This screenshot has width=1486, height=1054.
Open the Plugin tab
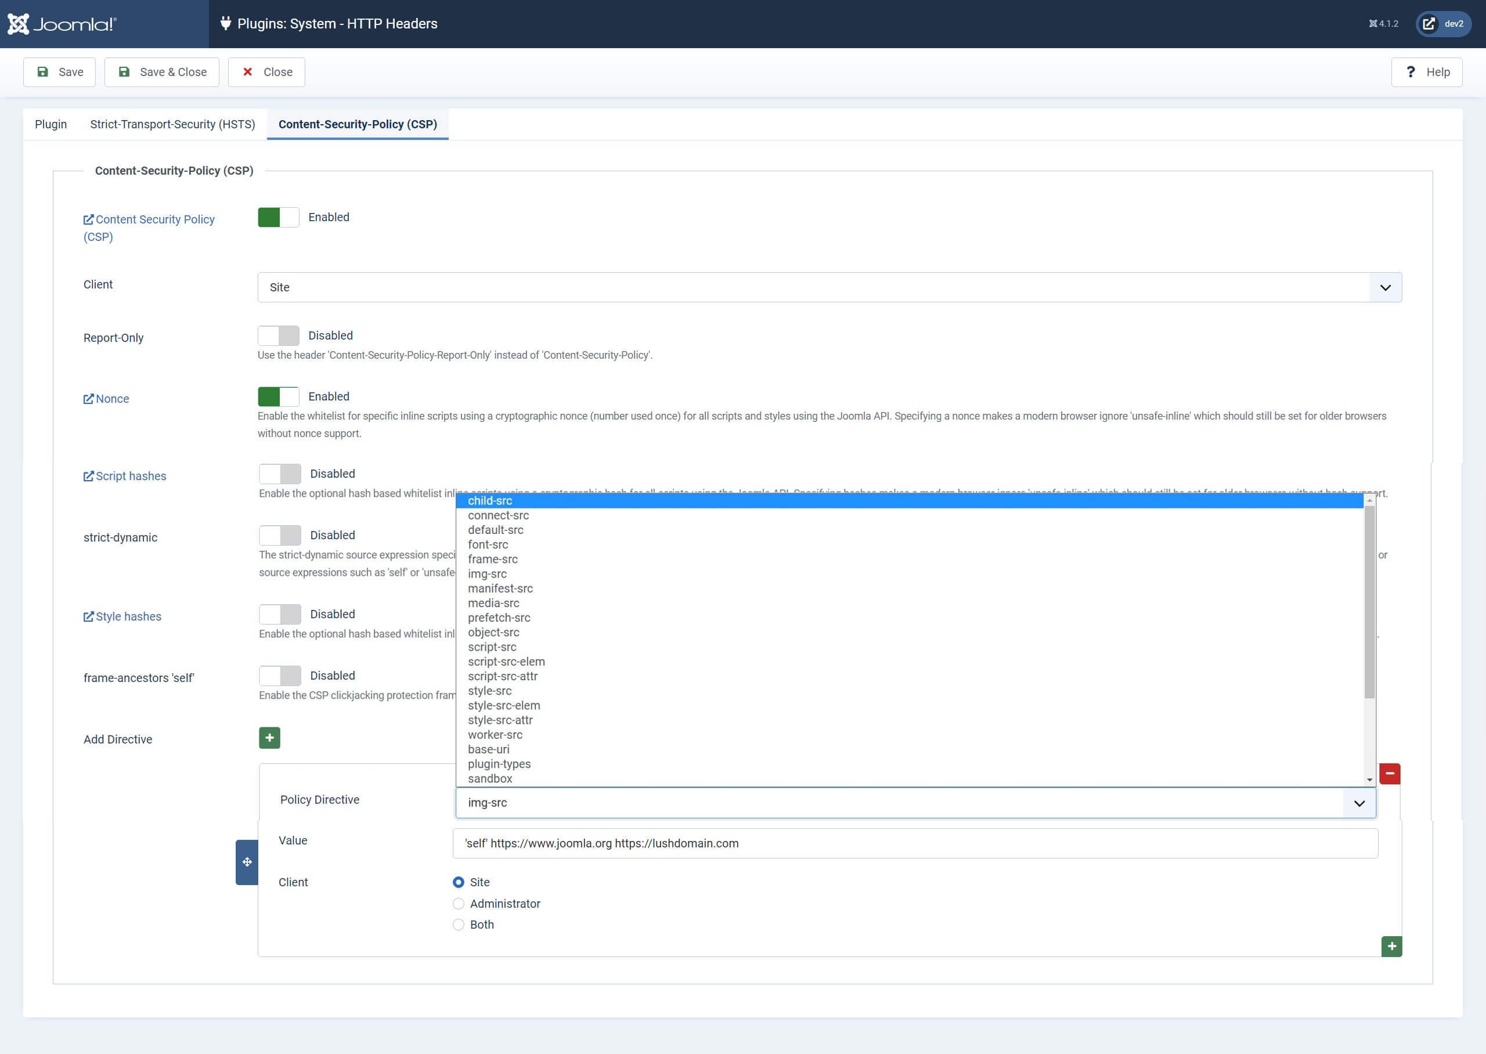(x=51, y=123)
